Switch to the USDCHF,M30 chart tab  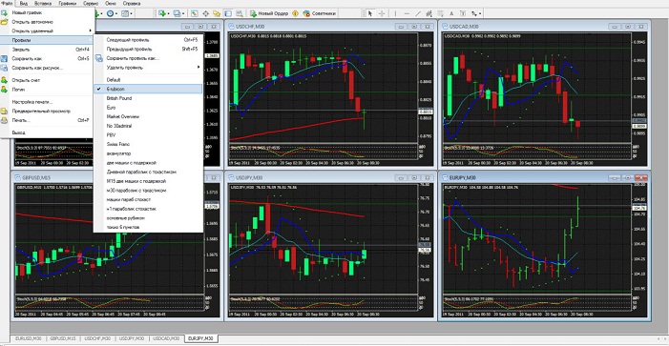96,338
